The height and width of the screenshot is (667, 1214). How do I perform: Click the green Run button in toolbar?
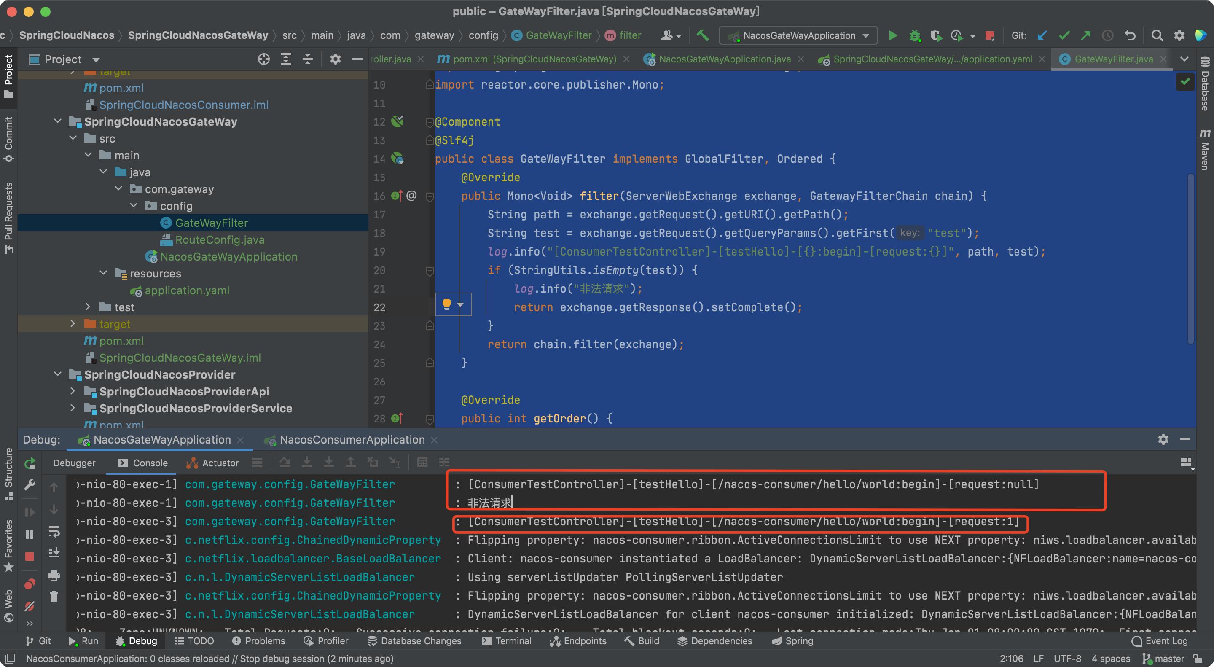pos(893,35)
